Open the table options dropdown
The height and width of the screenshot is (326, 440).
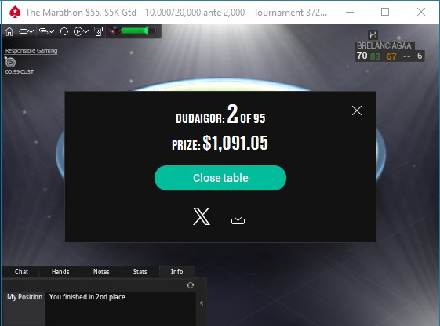click(26, 31)
